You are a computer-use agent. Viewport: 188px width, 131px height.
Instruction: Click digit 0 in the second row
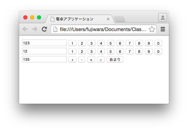coord(158,52)
